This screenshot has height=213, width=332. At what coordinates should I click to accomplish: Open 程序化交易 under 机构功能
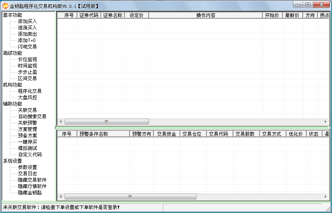point(30,91)
